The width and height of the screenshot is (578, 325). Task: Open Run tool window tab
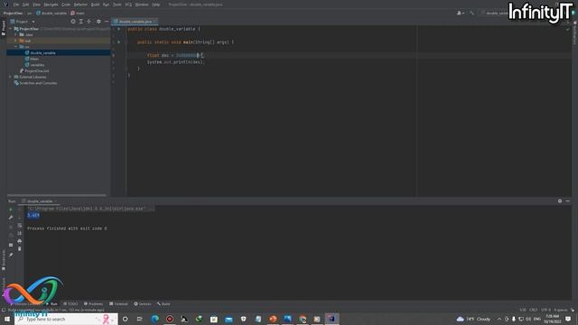[51, 304]
